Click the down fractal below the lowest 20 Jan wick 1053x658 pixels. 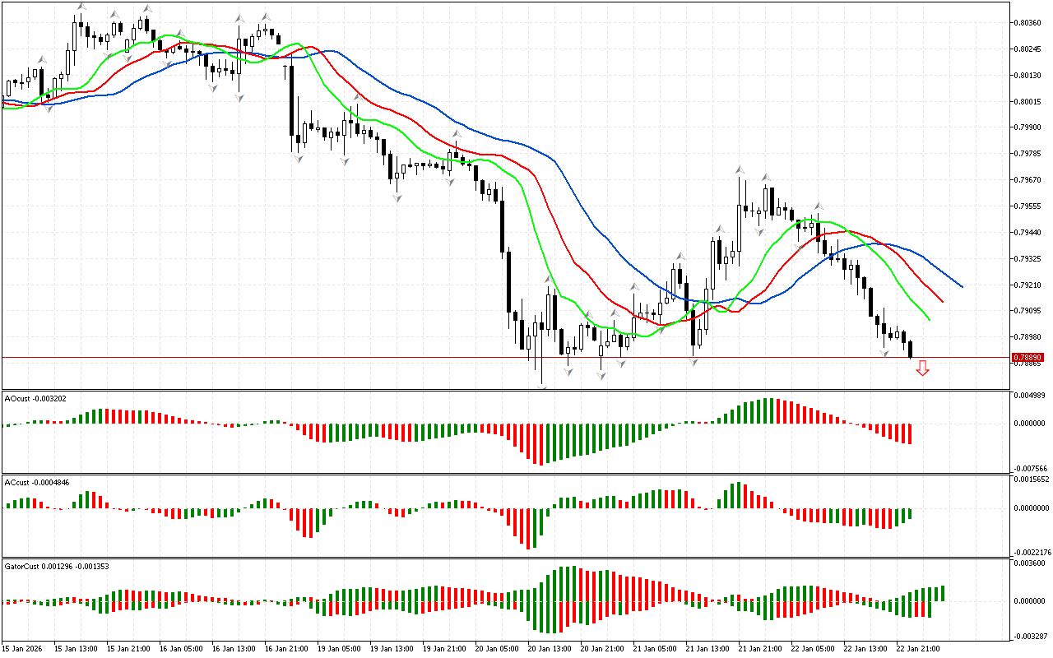542,387
